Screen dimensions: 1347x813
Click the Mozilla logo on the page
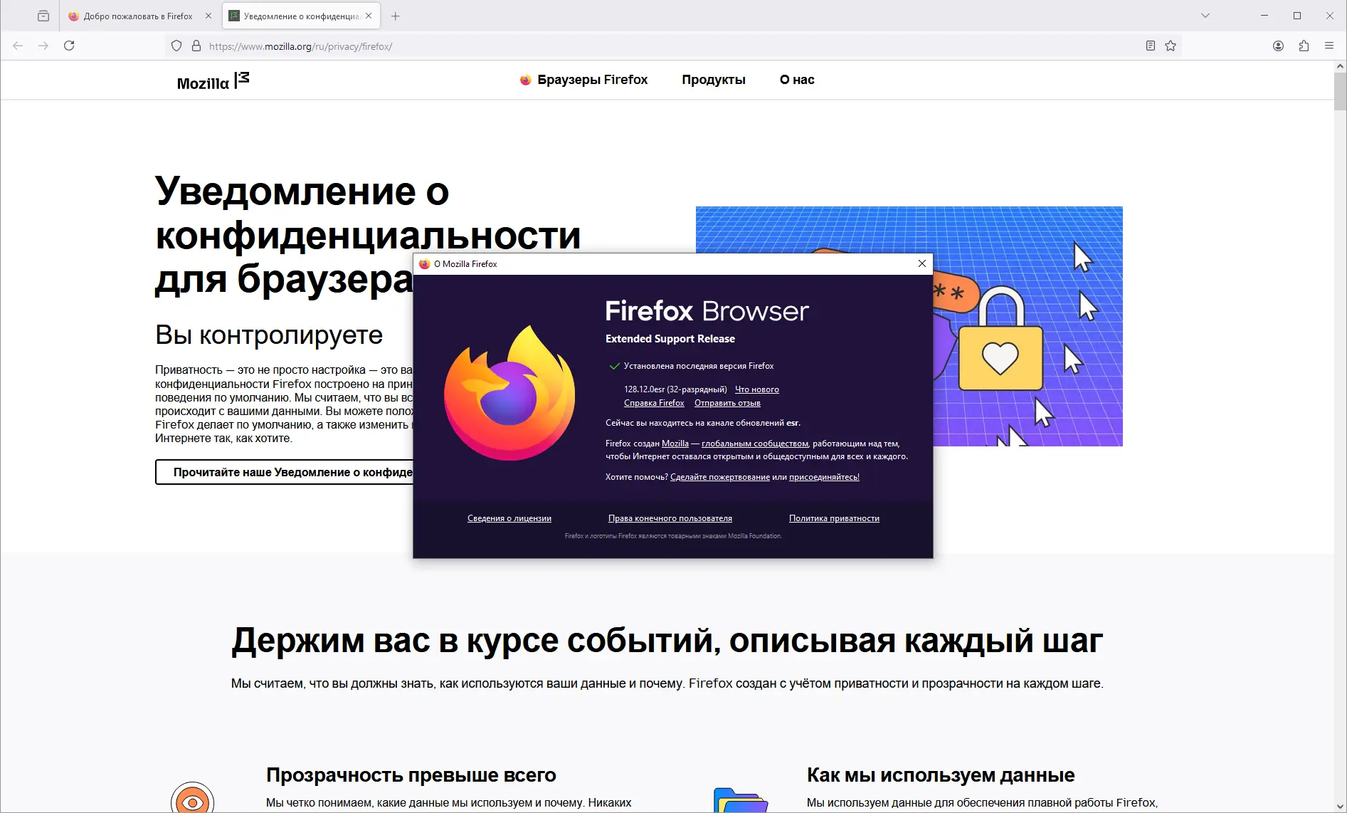[x=213, y=81]
